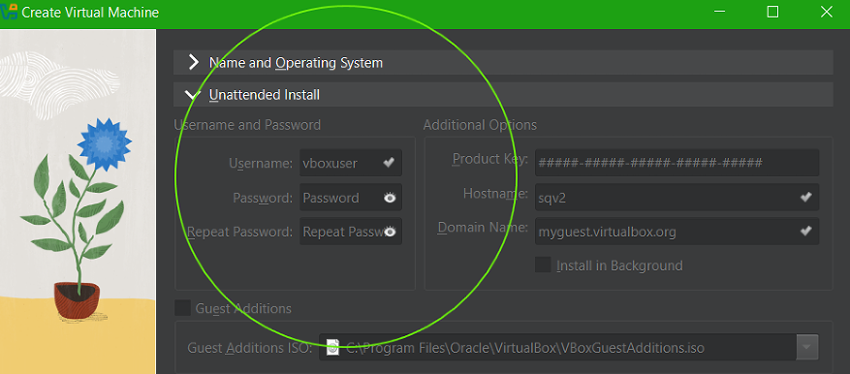Click the Username field with vboxuser
The height and width of the screenshot is (374, 850).
(x=351, y=163)
